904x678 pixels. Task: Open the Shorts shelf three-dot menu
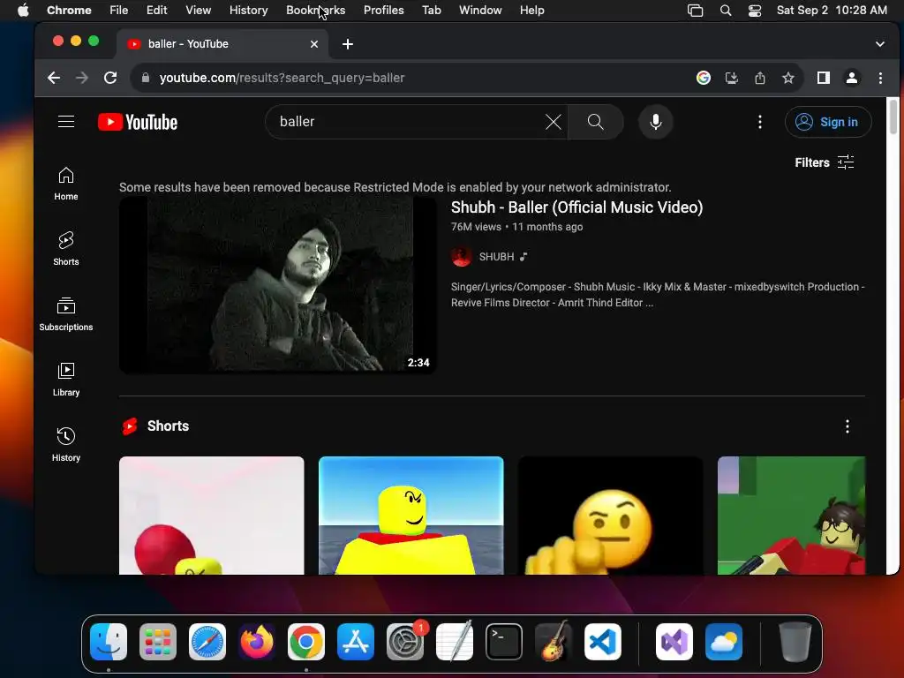(847, 426)
